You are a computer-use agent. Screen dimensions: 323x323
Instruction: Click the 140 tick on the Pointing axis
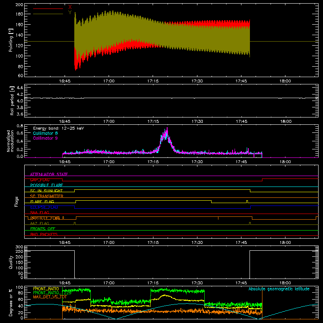point(19,35)
